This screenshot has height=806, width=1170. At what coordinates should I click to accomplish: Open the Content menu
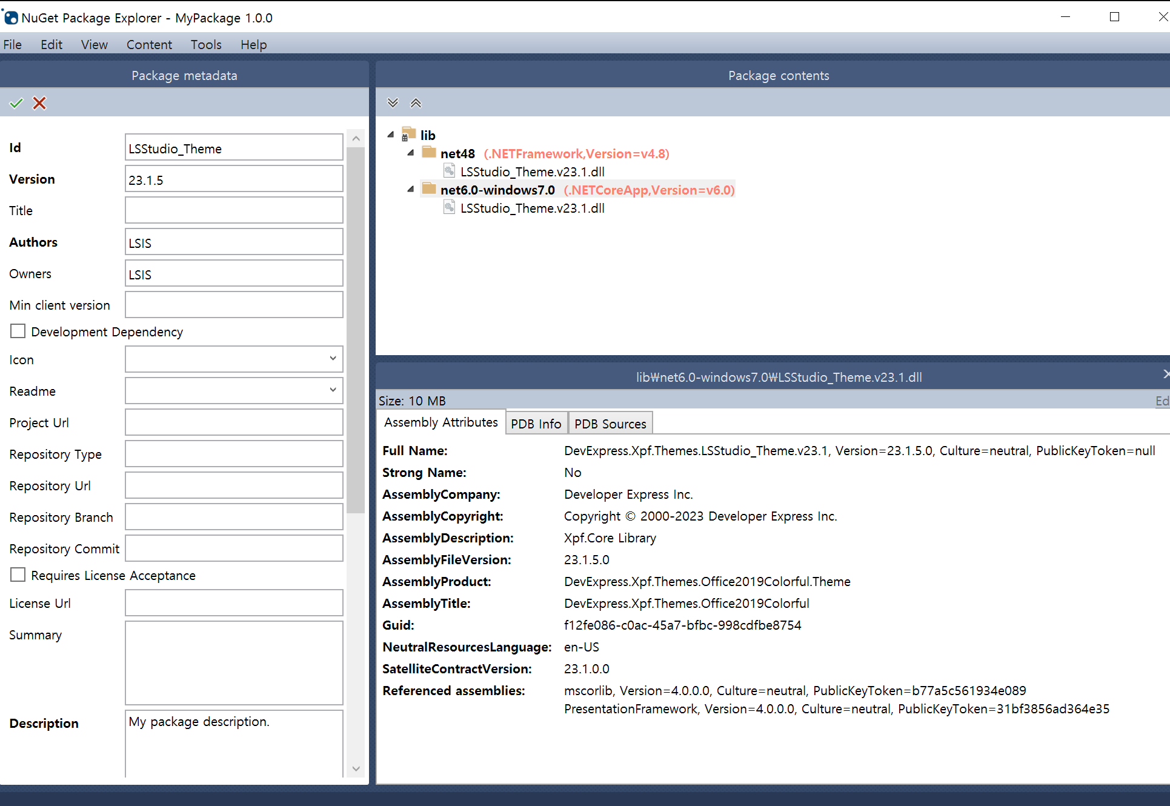tap(149, 45)
